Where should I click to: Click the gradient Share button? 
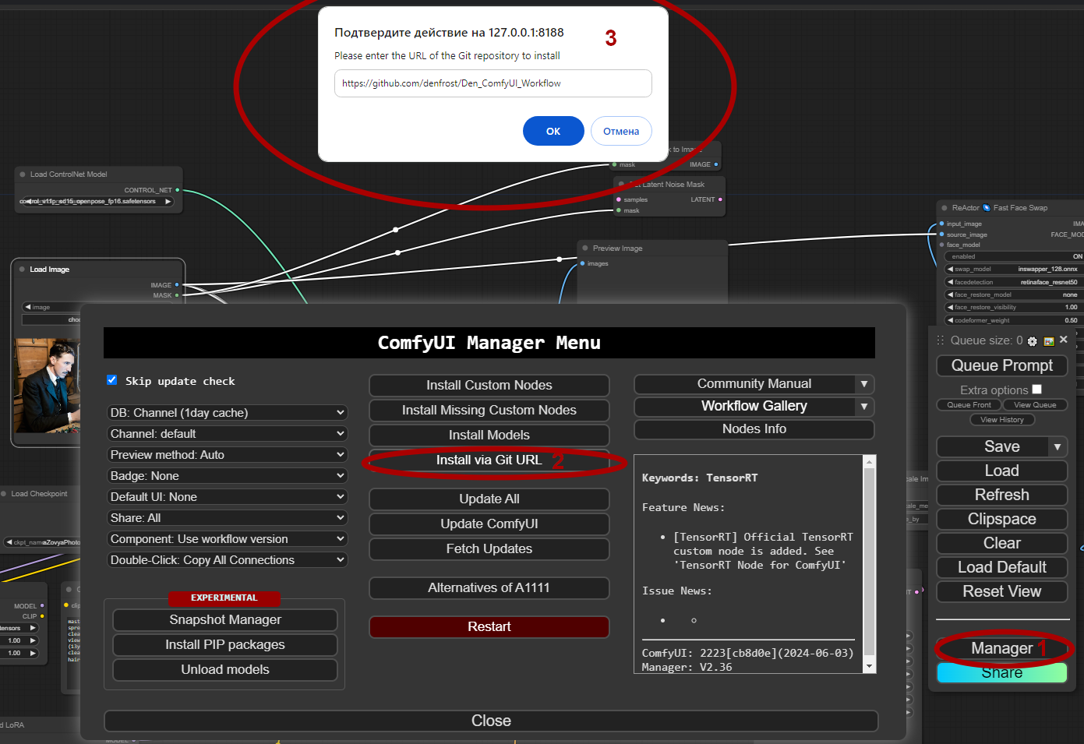[x=1002, y=672]
